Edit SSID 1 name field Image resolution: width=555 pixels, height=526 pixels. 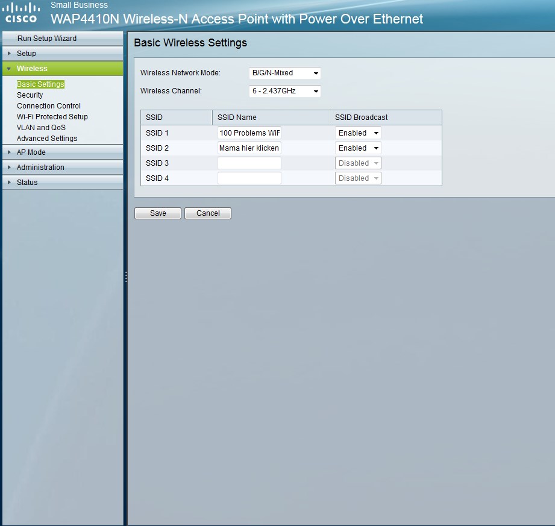[x=249, y=133]
